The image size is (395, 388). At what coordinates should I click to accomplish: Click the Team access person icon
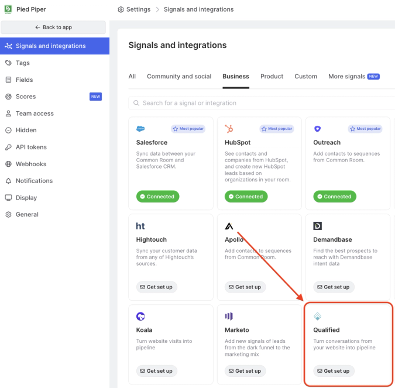coord(8,114)
